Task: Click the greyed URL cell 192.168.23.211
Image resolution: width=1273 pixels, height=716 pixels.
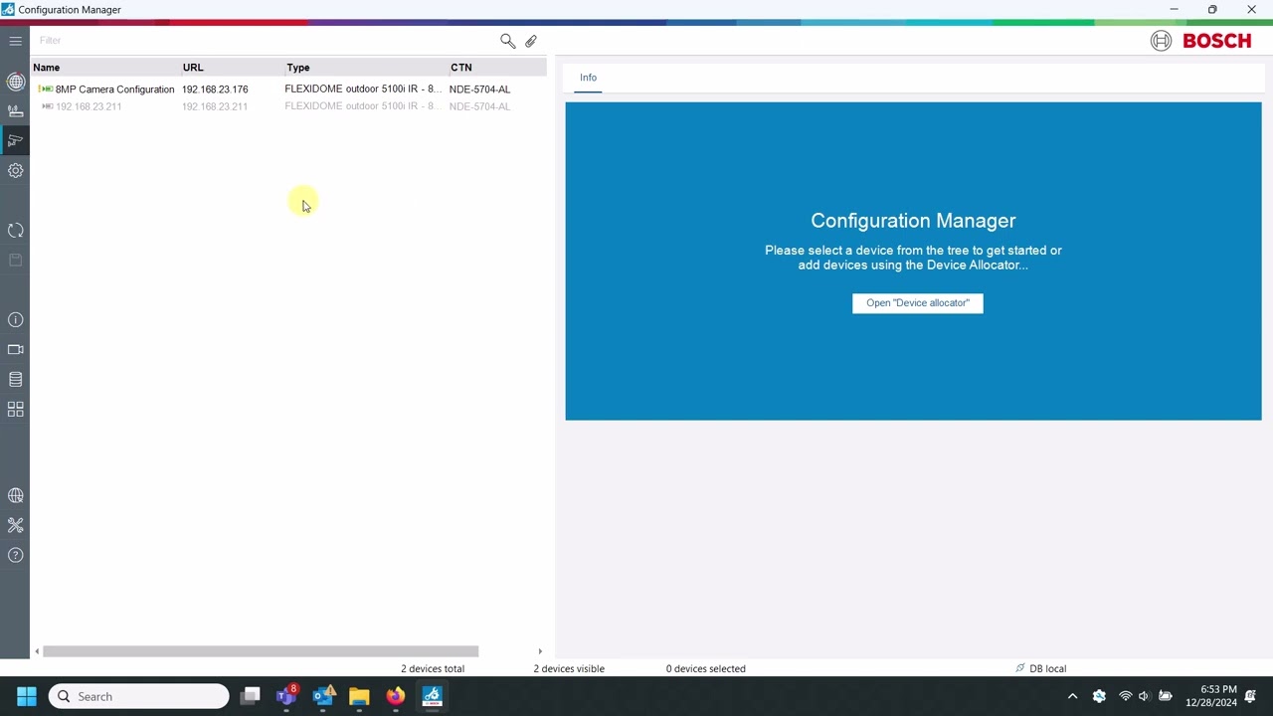Action: [215, 106]
